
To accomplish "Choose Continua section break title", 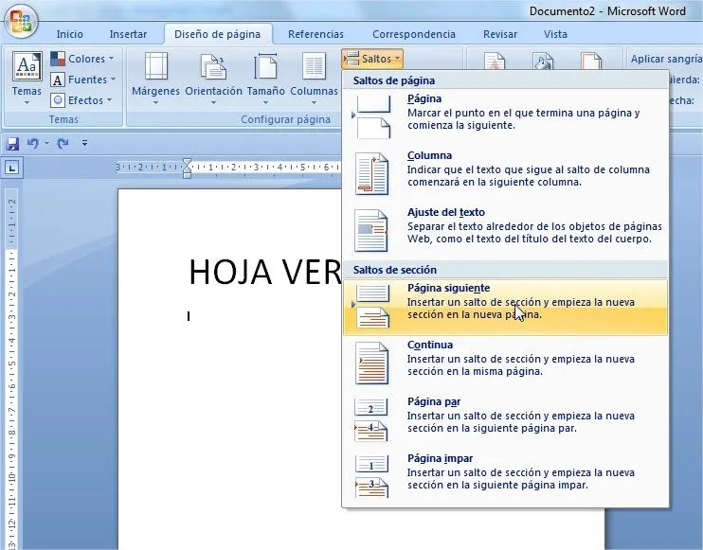I will click(430, 345).
